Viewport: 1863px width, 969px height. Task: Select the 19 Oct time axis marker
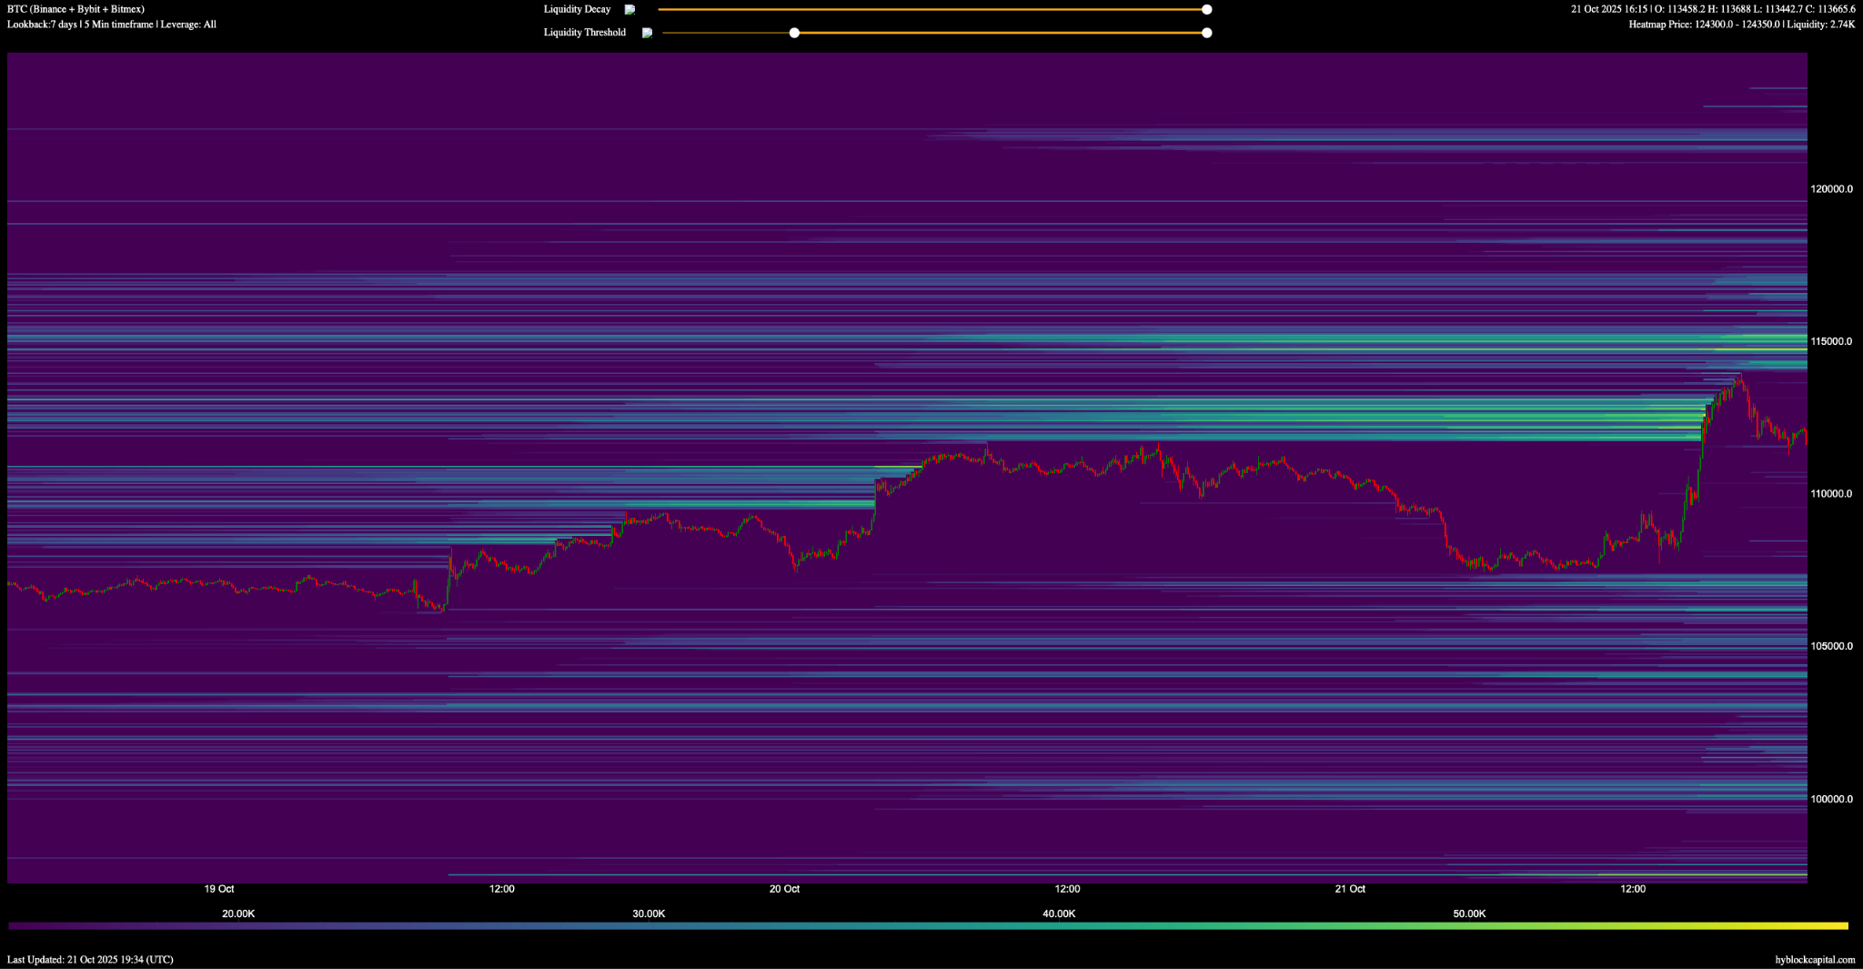[218, 889]
